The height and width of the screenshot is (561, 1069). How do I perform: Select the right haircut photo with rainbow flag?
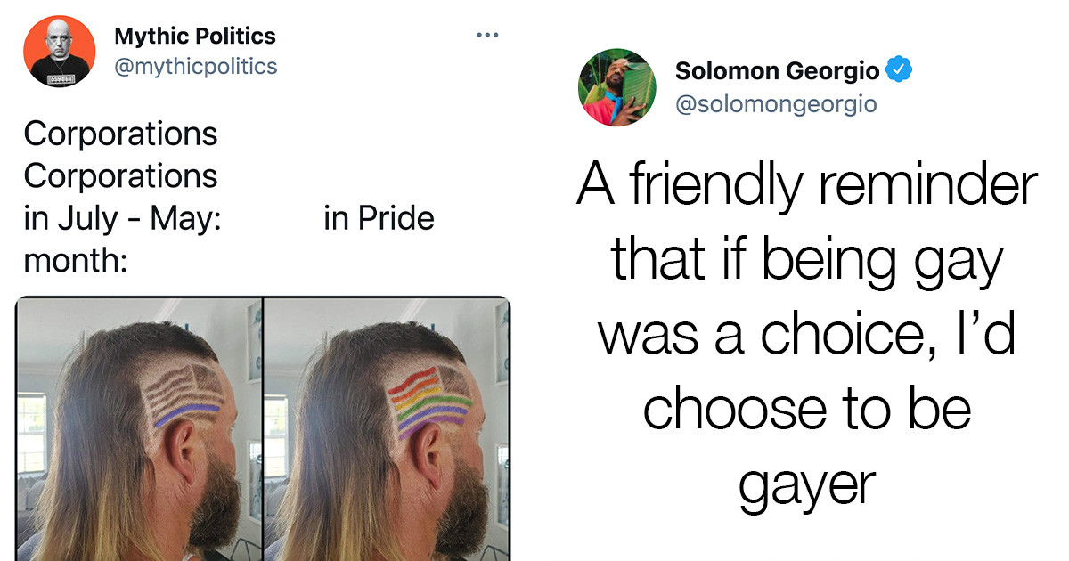click(x=392, y=427)
